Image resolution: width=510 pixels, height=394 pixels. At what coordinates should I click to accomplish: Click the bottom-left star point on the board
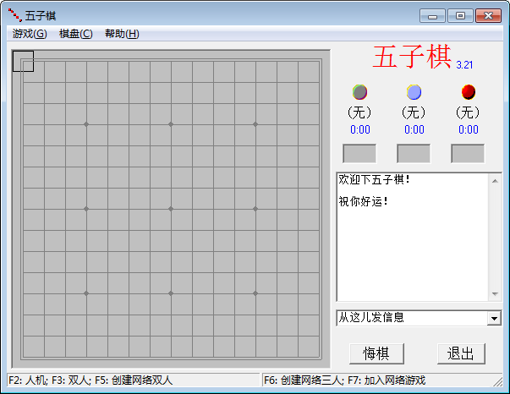tap(86, 293)
